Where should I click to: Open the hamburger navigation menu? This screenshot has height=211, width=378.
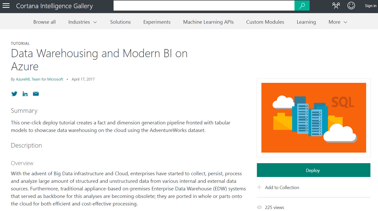[6, 6]
